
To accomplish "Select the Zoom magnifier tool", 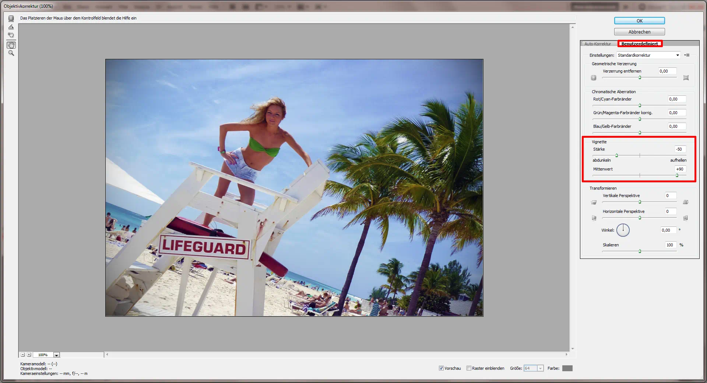I will 11,53.
